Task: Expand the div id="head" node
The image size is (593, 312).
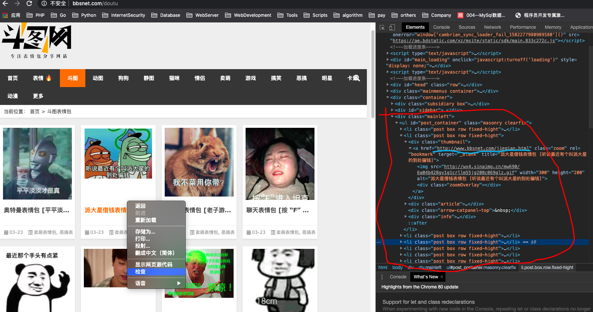Action: tap(387, 85)
